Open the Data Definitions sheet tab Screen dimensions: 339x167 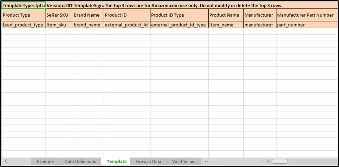point(80,161)
